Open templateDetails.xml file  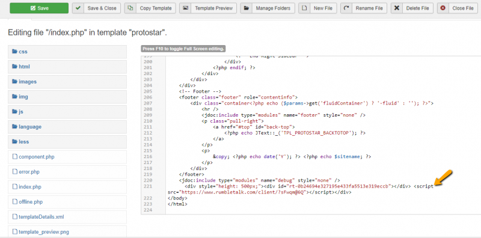click(67, 217)
